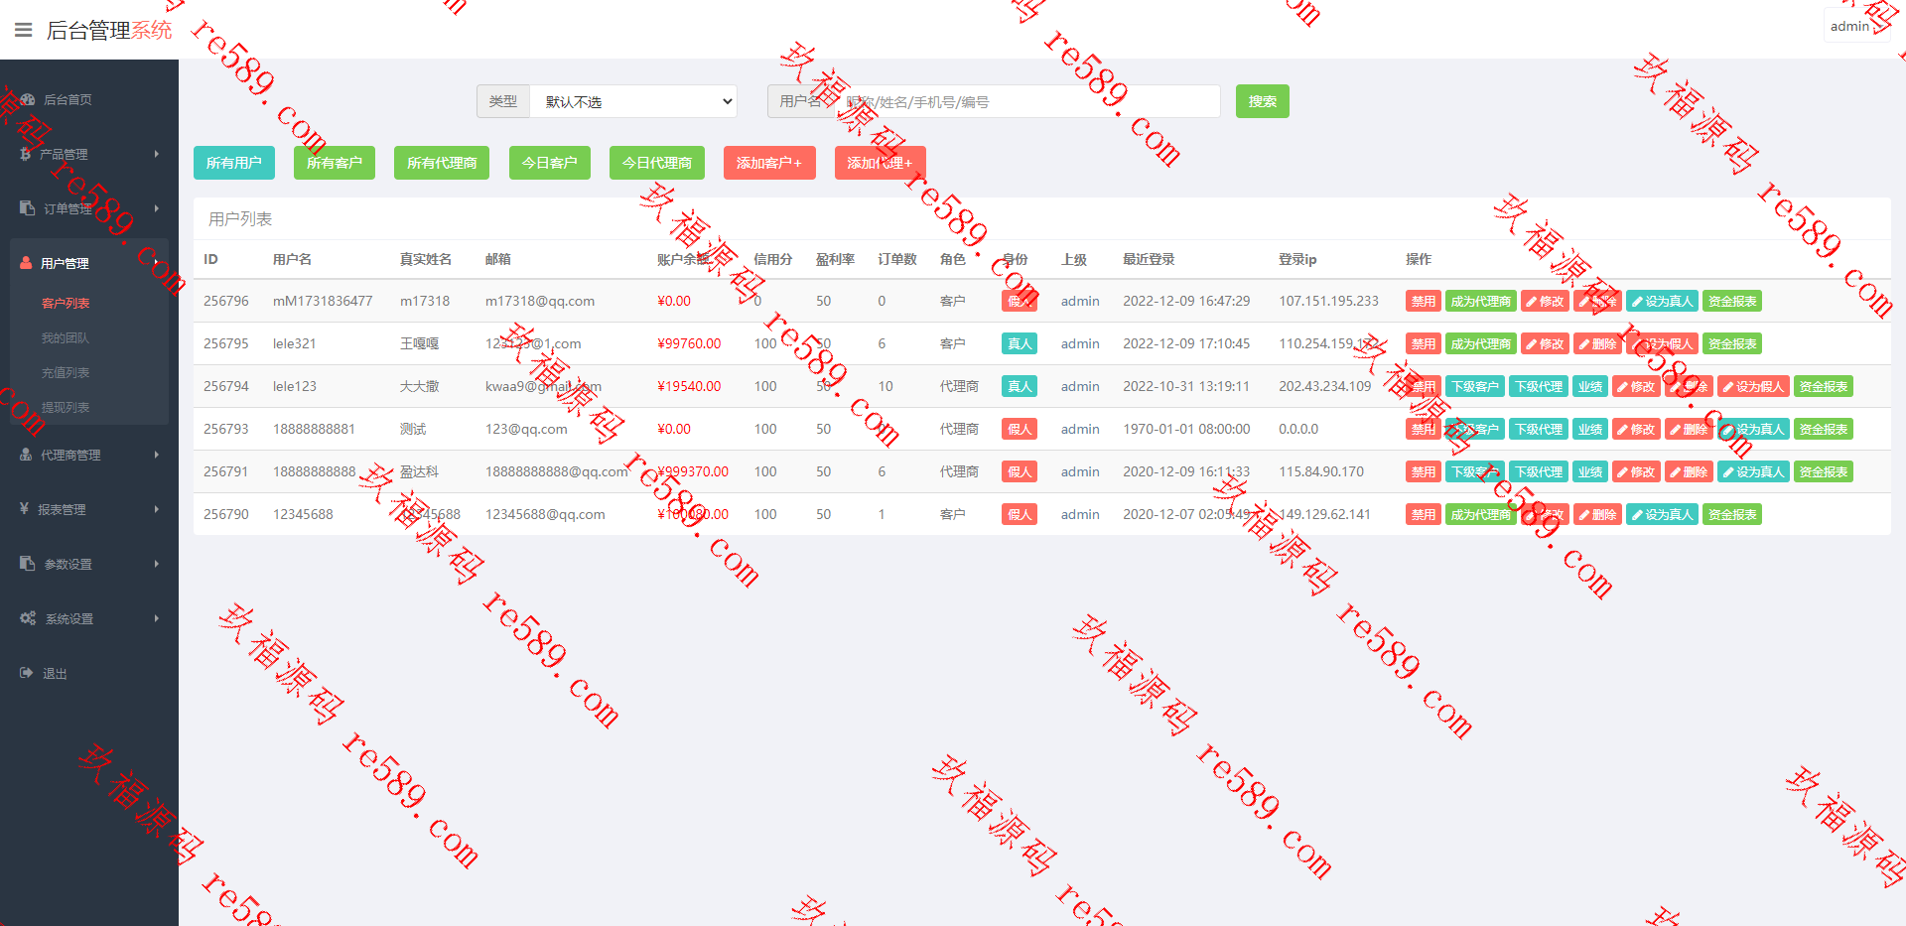This screenshot has height=926, width=1906.
Task: Select 我的团队 in the sidebar submenu
Action: [66, 338]
